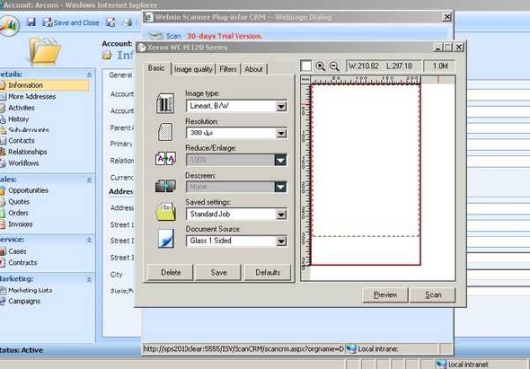The image size is (530, 369).
Task: Click inside the scan preview area
Action: (x=366, y=175)
